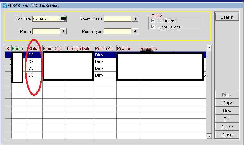The width and height of the screenshot is (244, 145).
Task: Toggle the Out of Service checkbox
Action: (153, 27)
